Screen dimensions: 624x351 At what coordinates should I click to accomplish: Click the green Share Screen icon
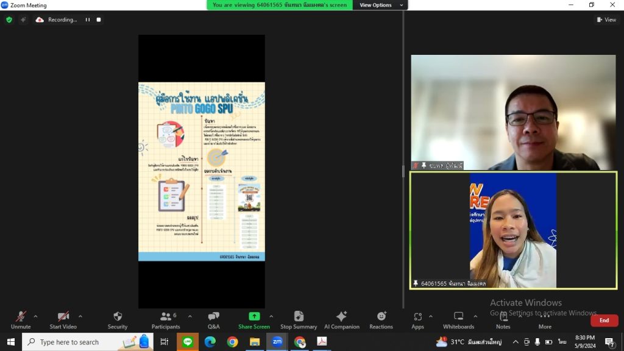click(x=254, y=316)
